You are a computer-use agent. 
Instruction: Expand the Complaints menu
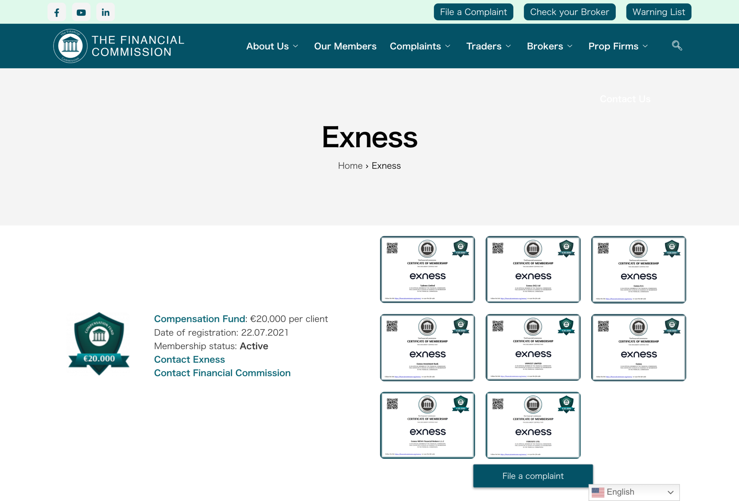[420, 46]
